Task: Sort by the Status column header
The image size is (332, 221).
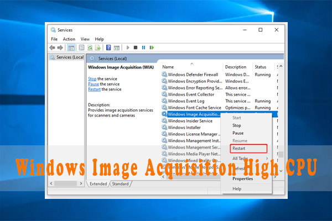Action: pyautogui.click(x=260, y=67)
